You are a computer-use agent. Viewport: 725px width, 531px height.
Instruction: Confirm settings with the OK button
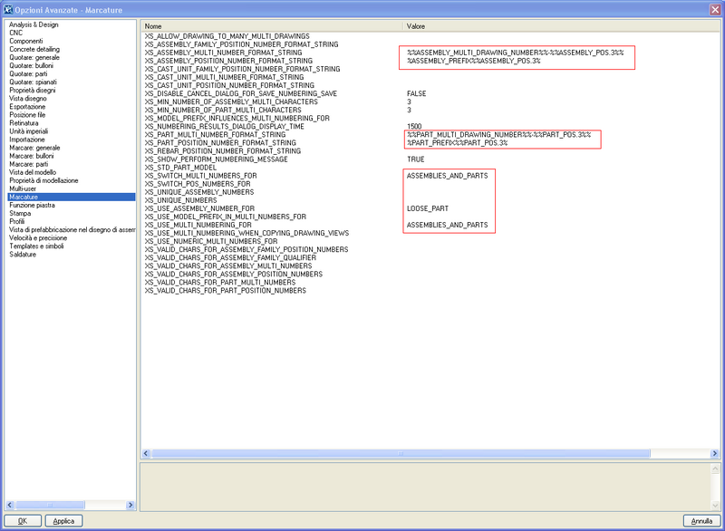tap(22, 520)
